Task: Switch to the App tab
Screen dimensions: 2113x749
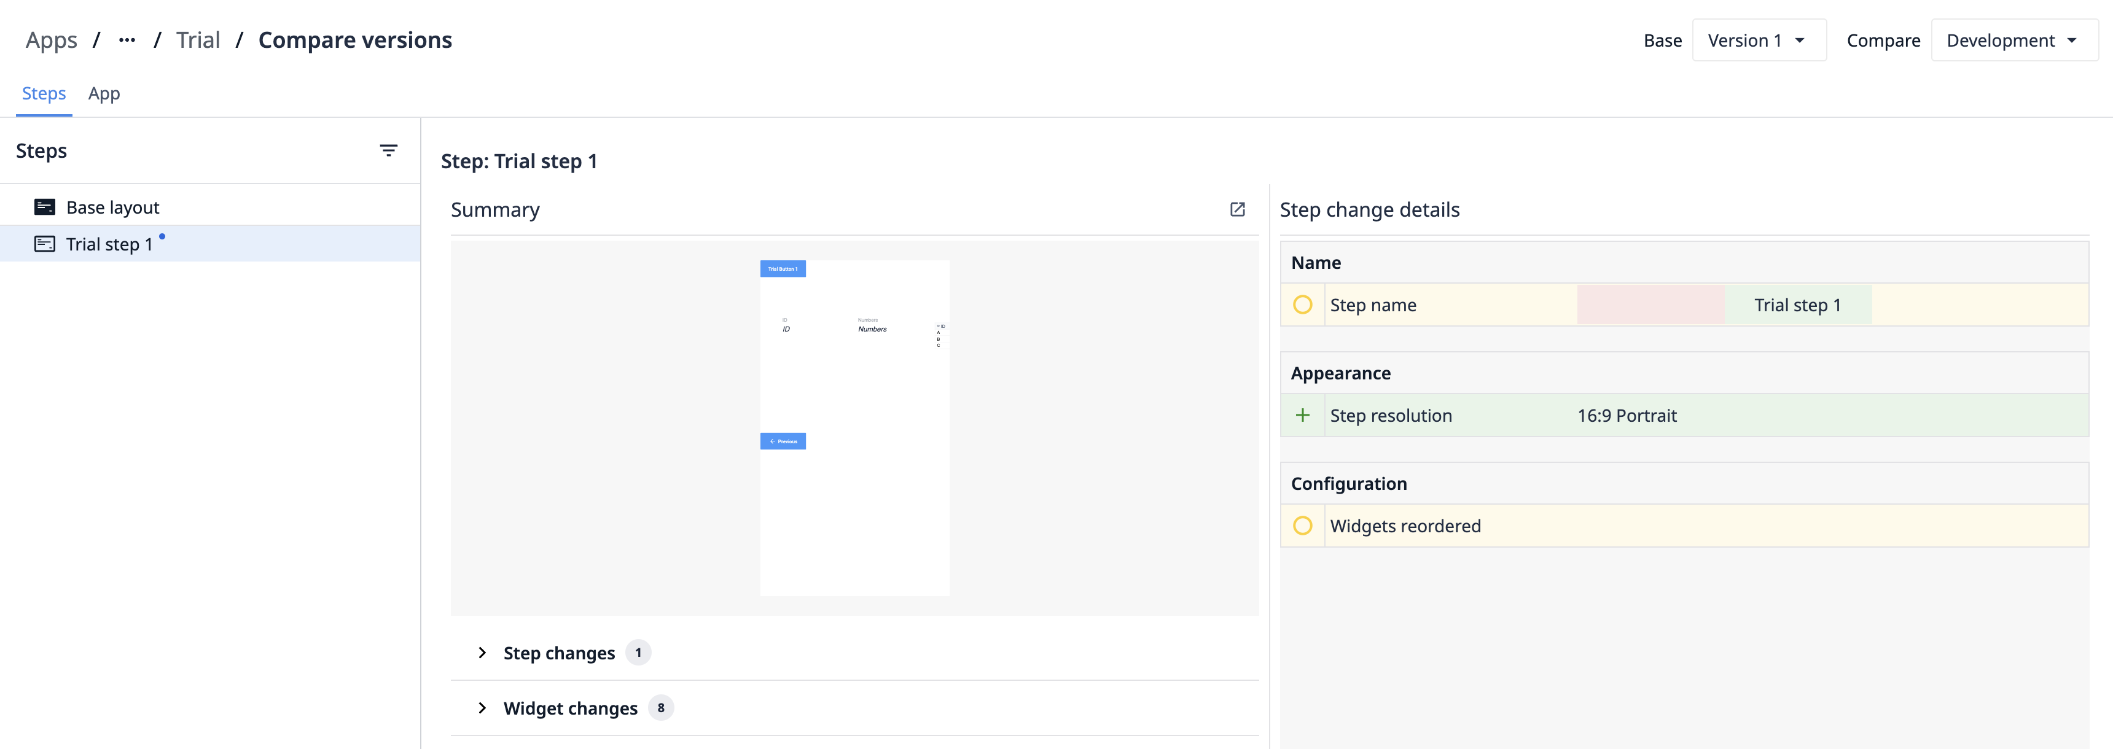Action: coord(104,93)
